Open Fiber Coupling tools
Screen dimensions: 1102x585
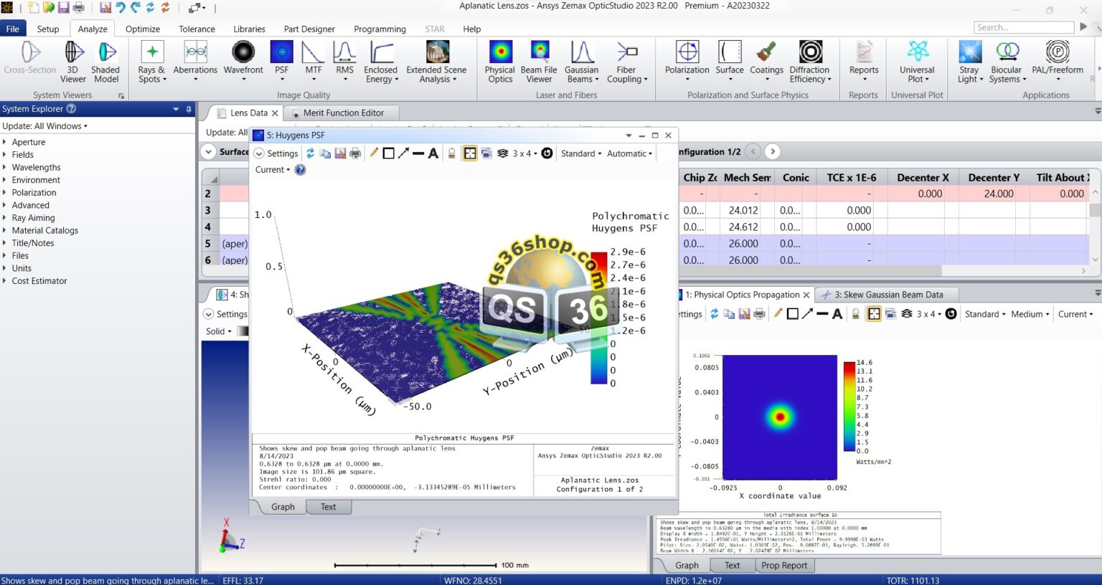point(626,62)
